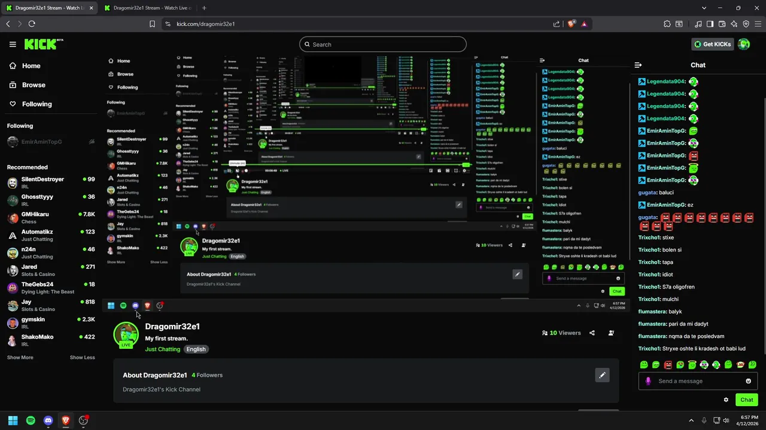Screen dimensions: 766x430
Task: Click the Send a message input
Action: (698, 381)
